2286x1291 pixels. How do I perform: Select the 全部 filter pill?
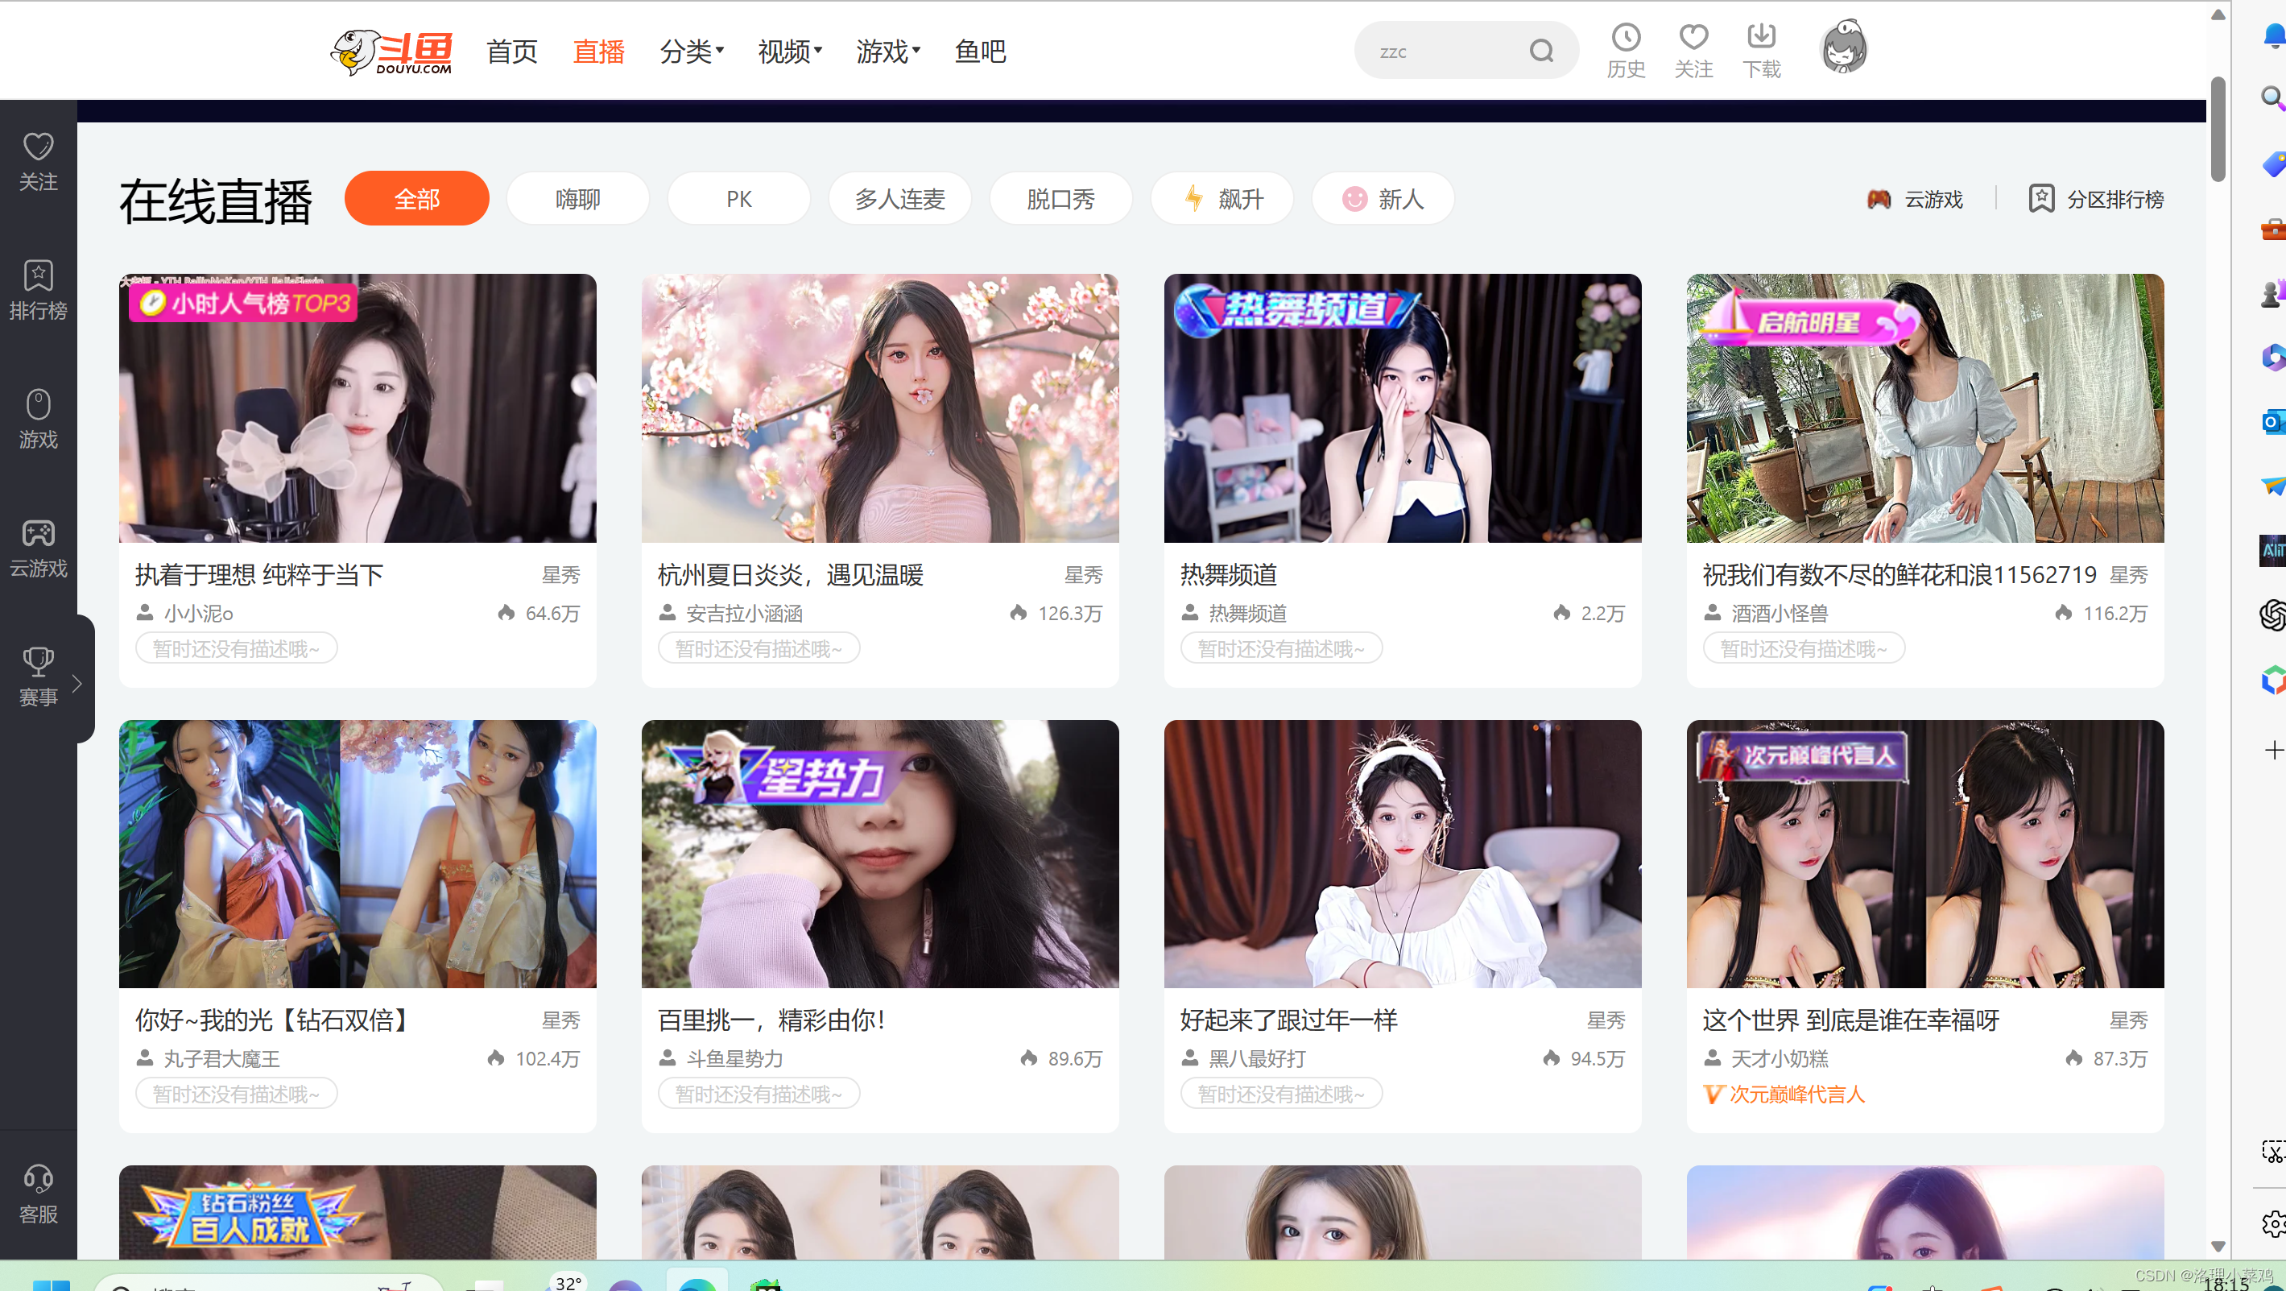(x=416, y=199)
